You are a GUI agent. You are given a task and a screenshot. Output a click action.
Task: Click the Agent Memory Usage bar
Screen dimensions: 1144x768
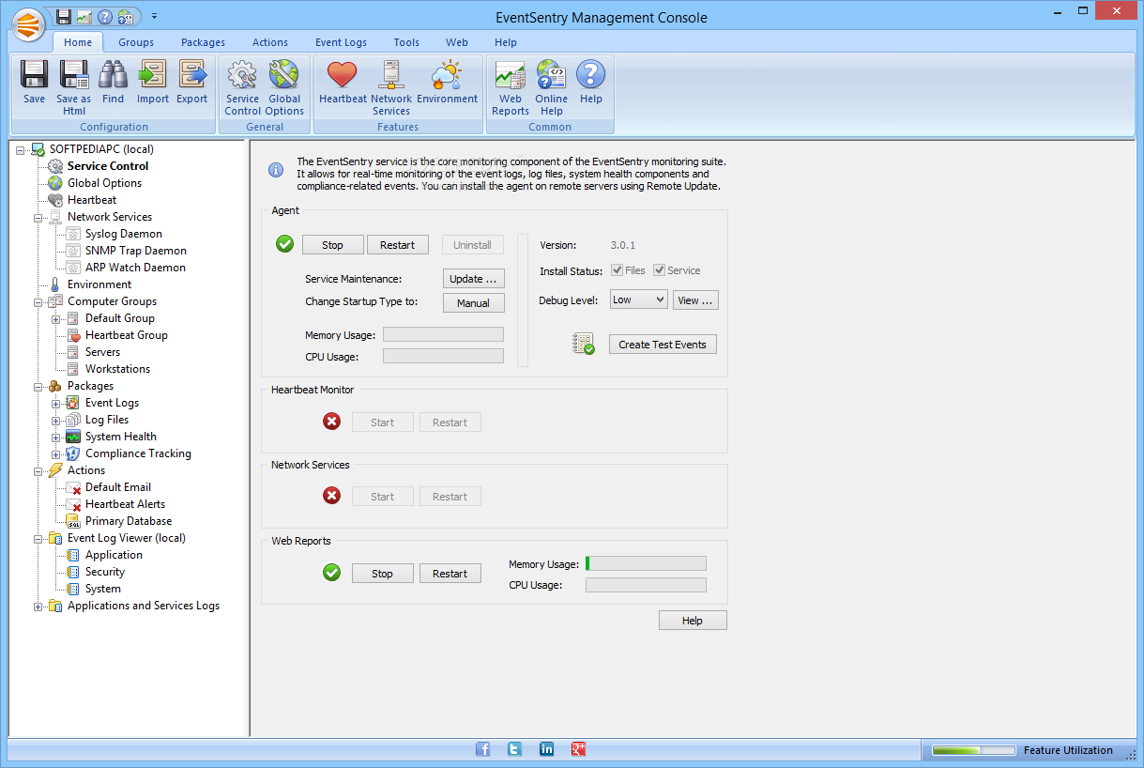(x=443, y=334)
